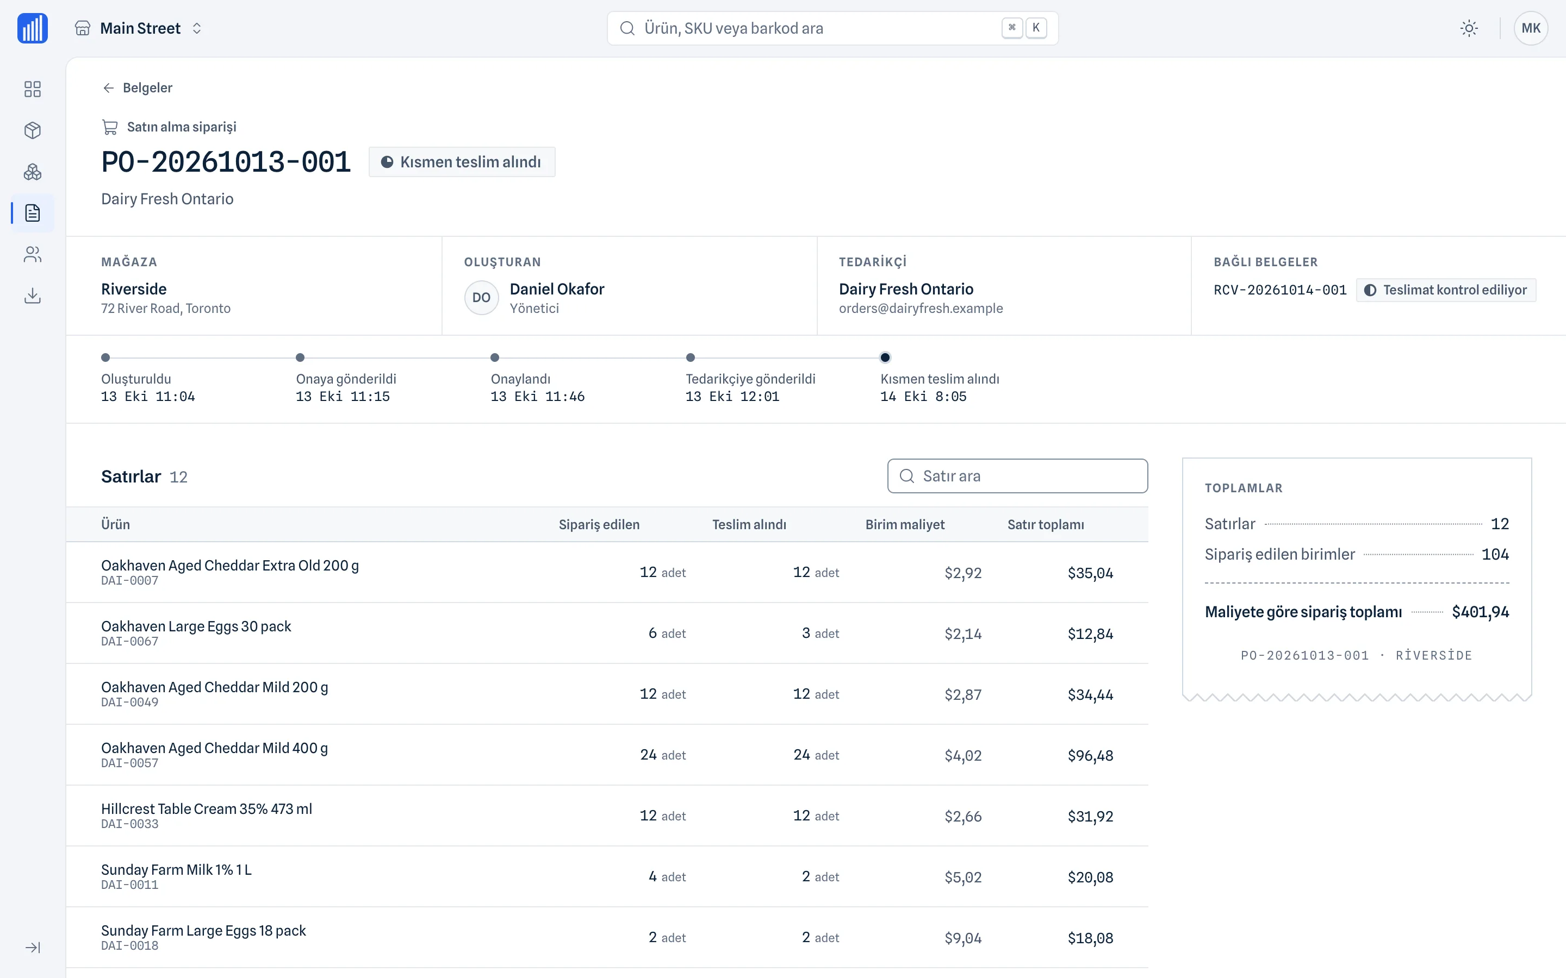Click the Kısmen teslim alındı status badge
Screen dimensions: 1566x978
[x=462, y=162]
